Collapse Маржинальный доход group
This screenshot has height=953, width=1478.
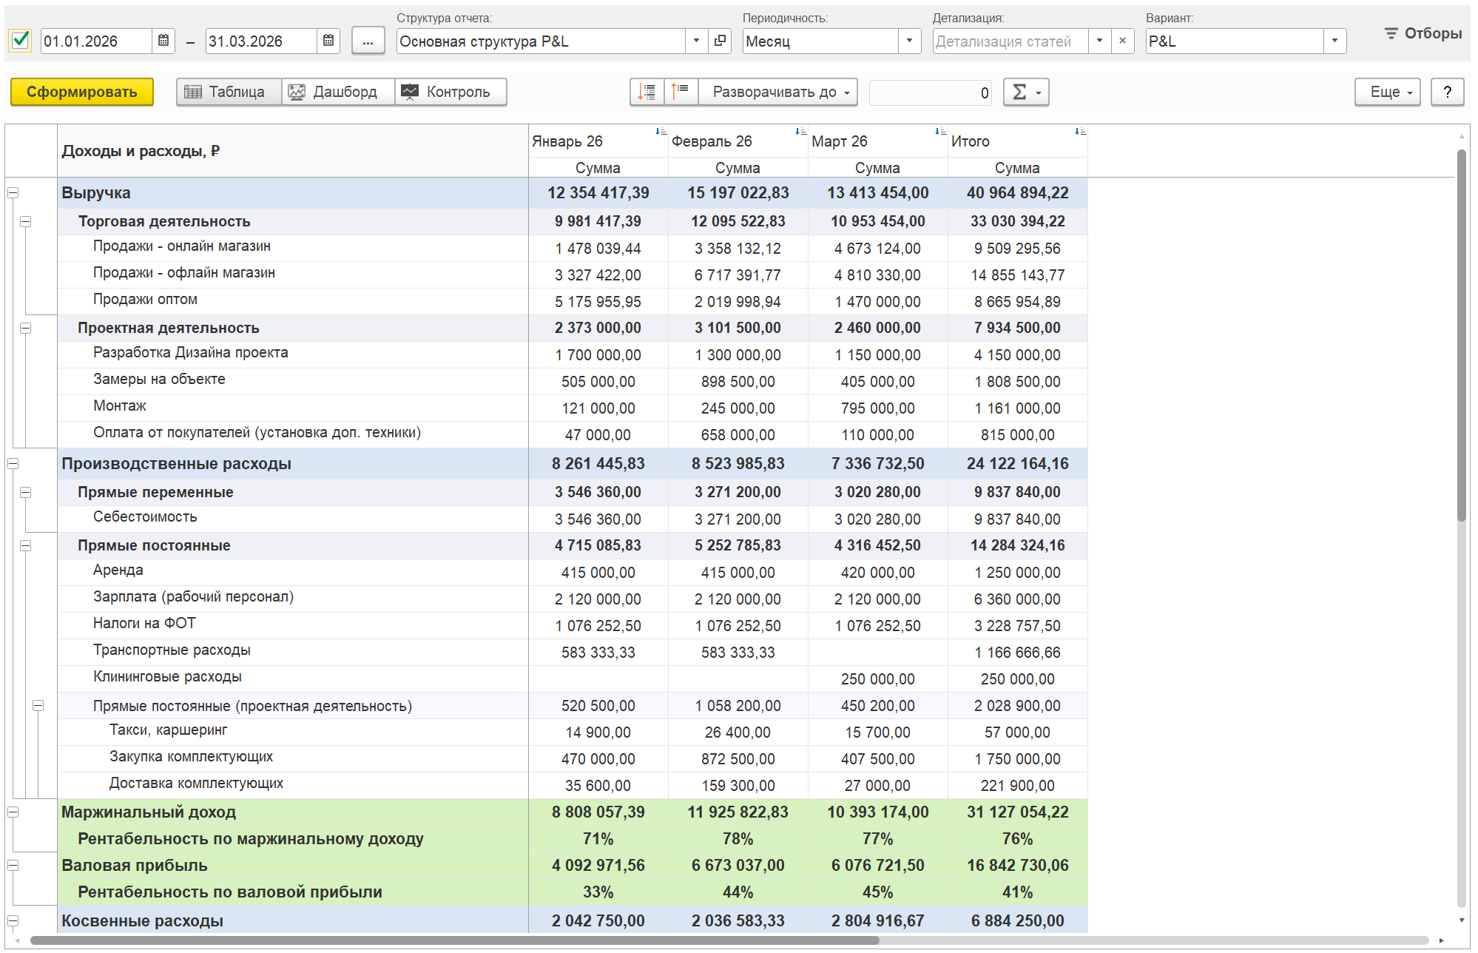(13, 812)
